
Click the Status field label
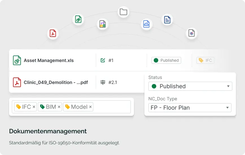click(155, 77)
